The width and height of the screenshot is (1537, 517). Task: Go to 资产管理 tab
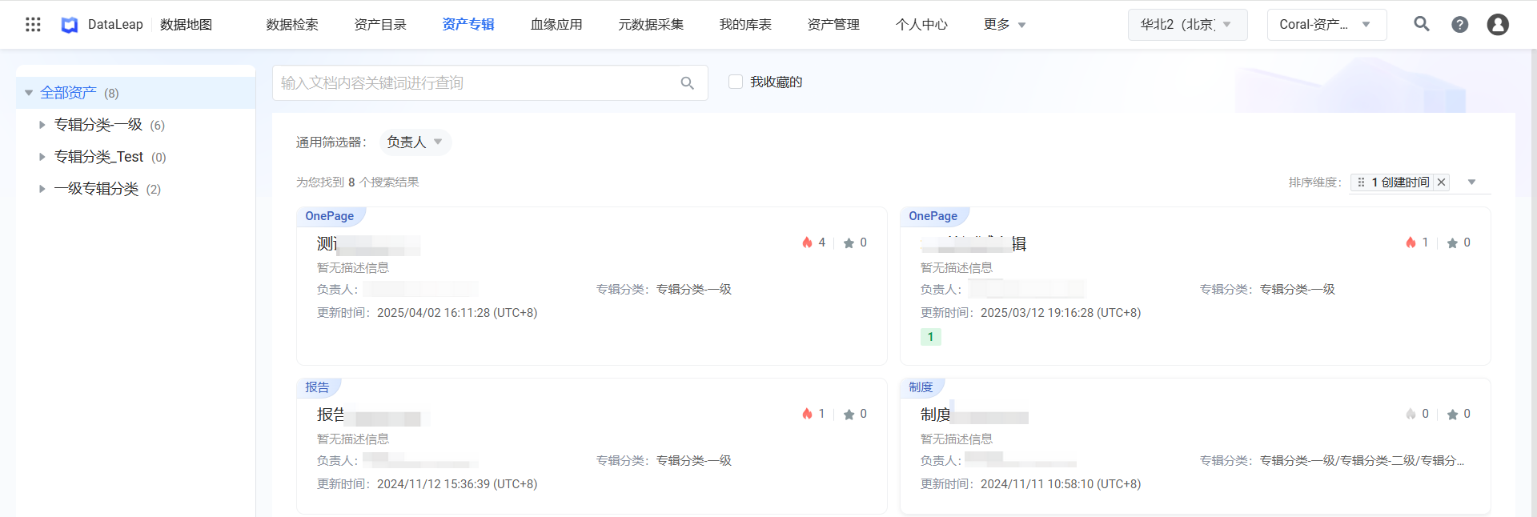[833, 25]
